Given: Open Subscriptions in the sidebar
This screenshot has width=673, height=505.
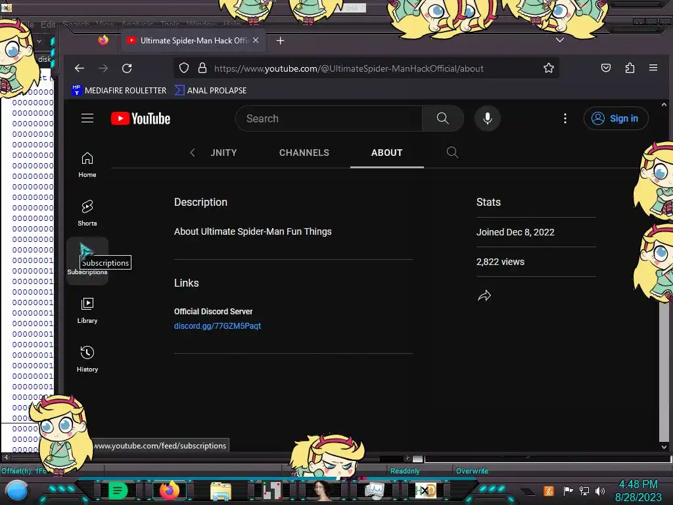Looking at the screenshot, I should click(x=87, y=260).
